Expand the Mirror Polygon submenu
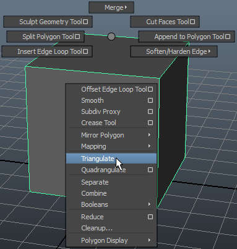 pyautogui.click(x=111, y=135)
